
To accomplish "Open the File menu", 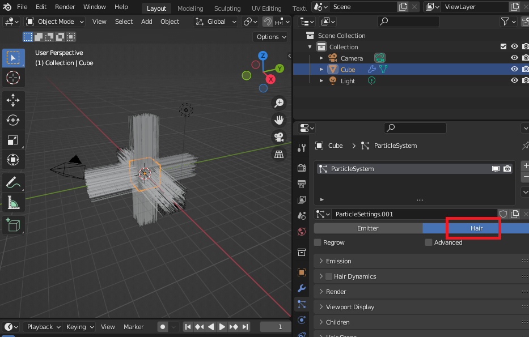I will pos(22,7).
